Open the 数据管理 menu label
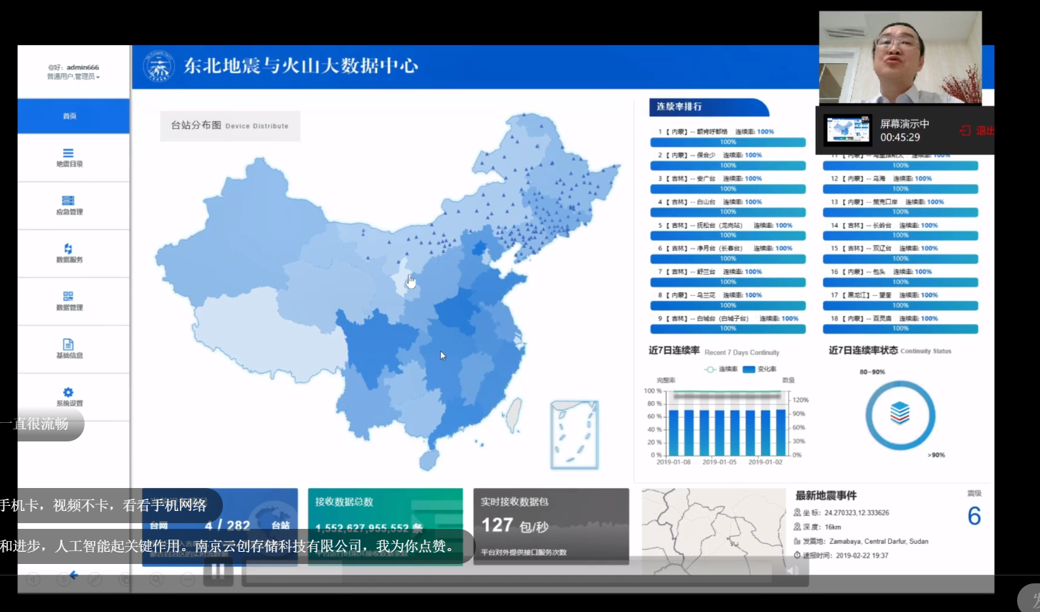The height and width of the screenshot is (612, 1040). coord(70,307)
